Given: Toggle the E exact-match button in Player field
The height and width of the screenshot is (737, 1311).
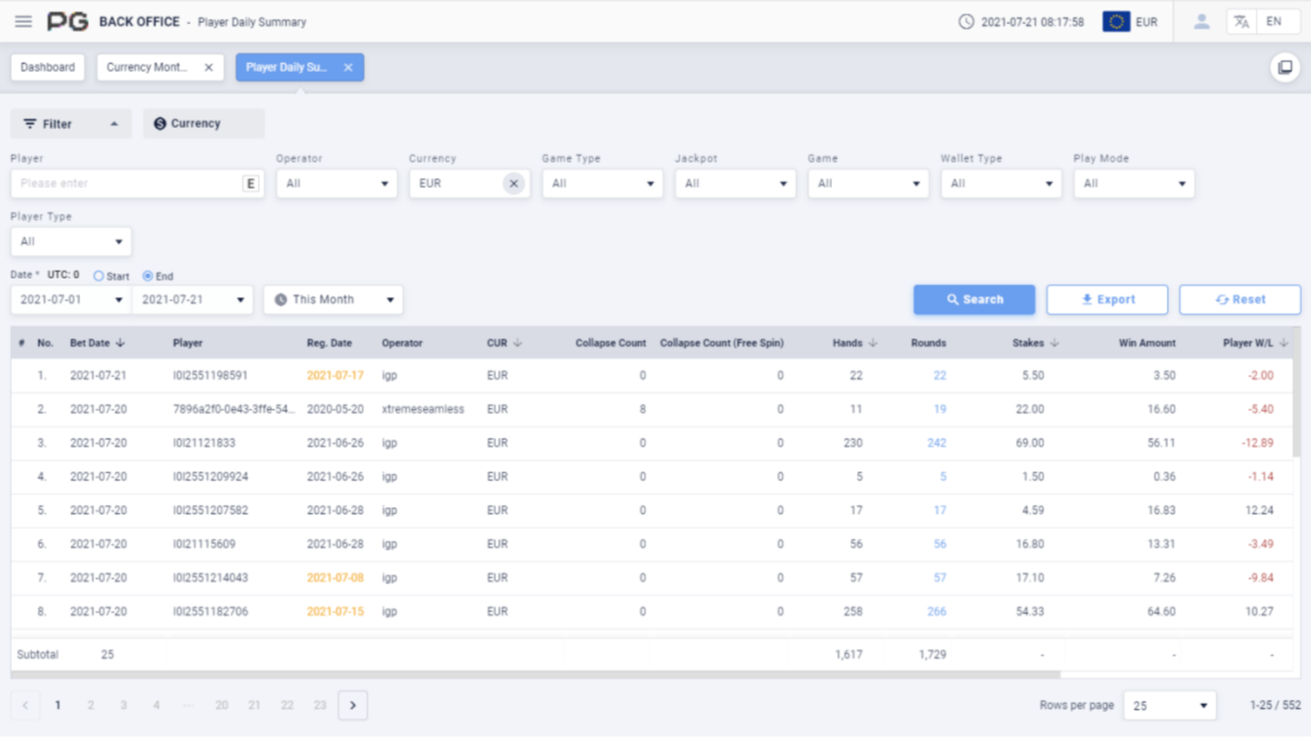Looking at the screenshot, I should [x=250, y=183].
